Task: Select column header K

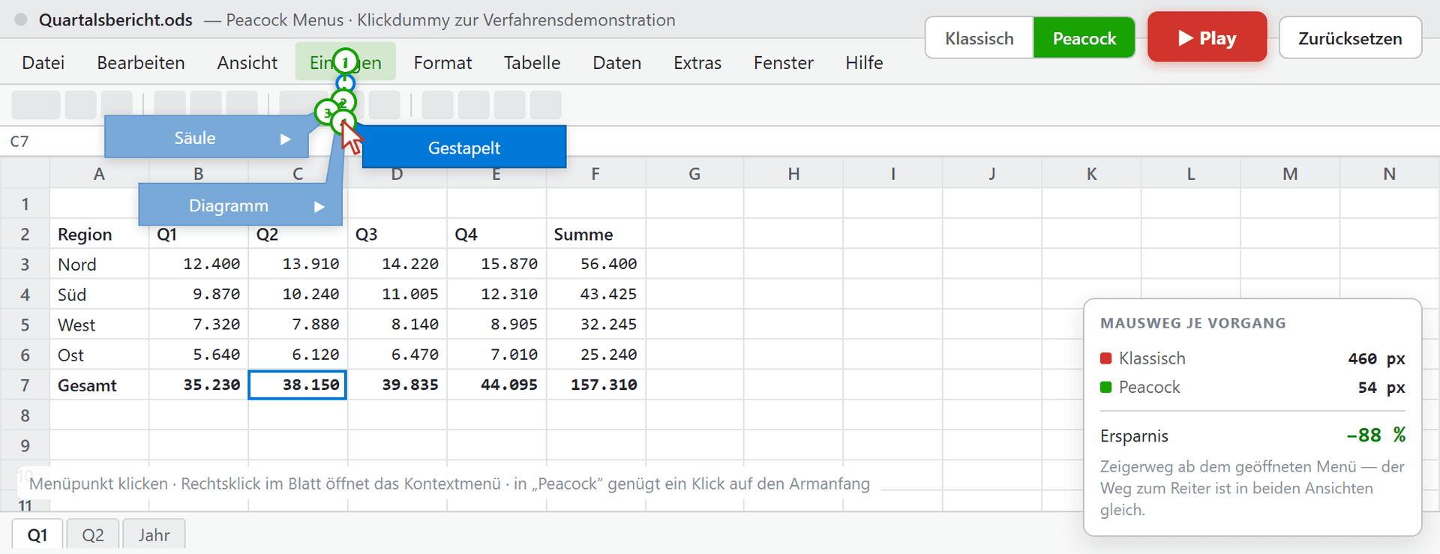Action: [1091, 174]
